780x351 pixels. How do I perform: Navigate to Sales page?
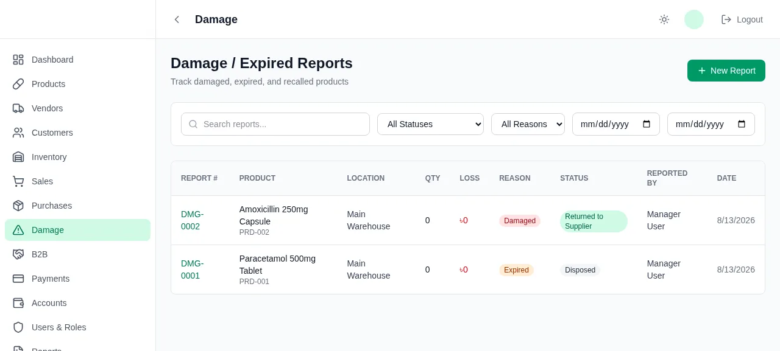click(77, 181)
